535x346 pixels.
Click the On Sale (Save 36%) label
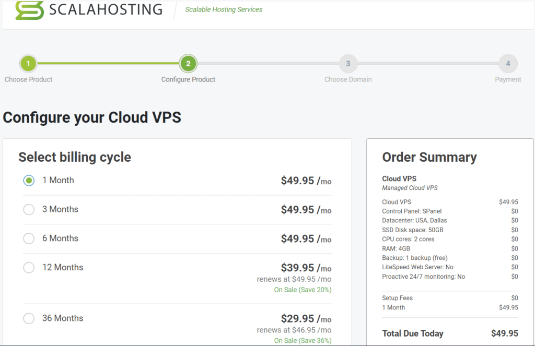pyautogui.click(x=303, y=340)
